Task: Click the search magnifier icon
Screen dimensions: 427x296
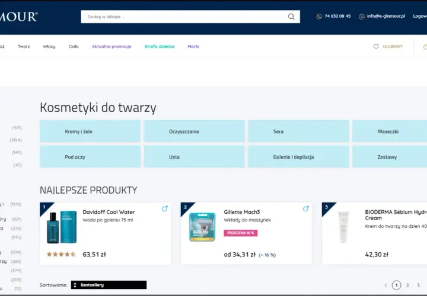Action: click(291, 17)
